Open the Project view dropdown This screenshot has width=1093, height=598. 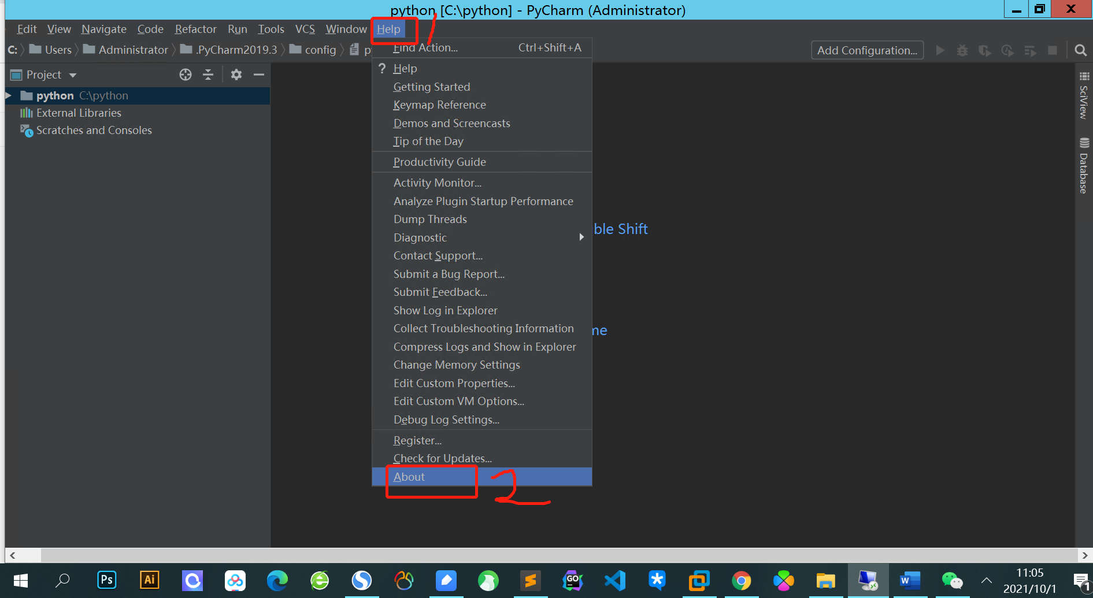click(x=44, y=75)
